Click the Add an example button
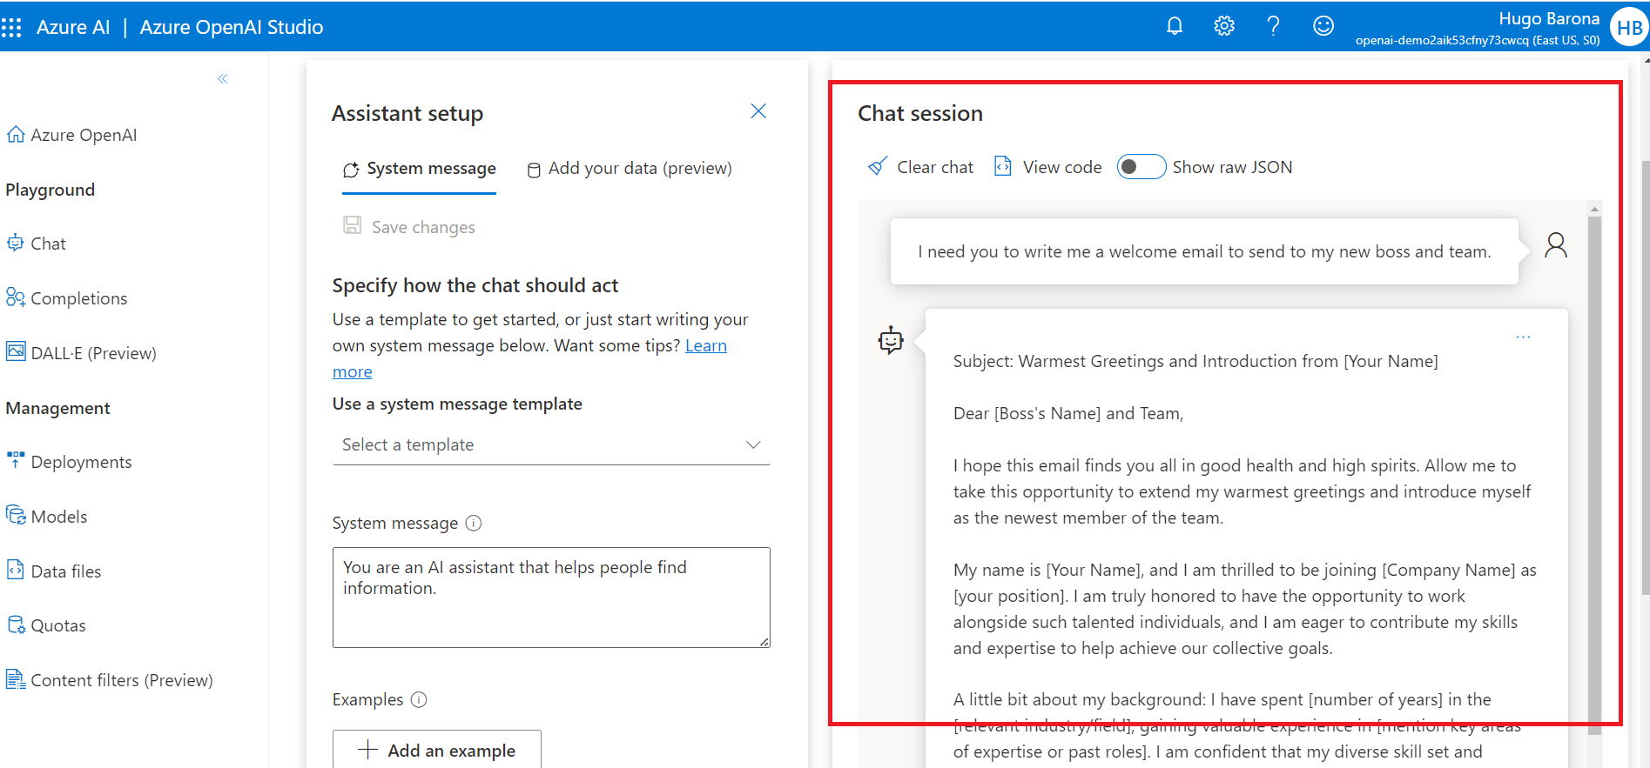 [x=437, y=750]
